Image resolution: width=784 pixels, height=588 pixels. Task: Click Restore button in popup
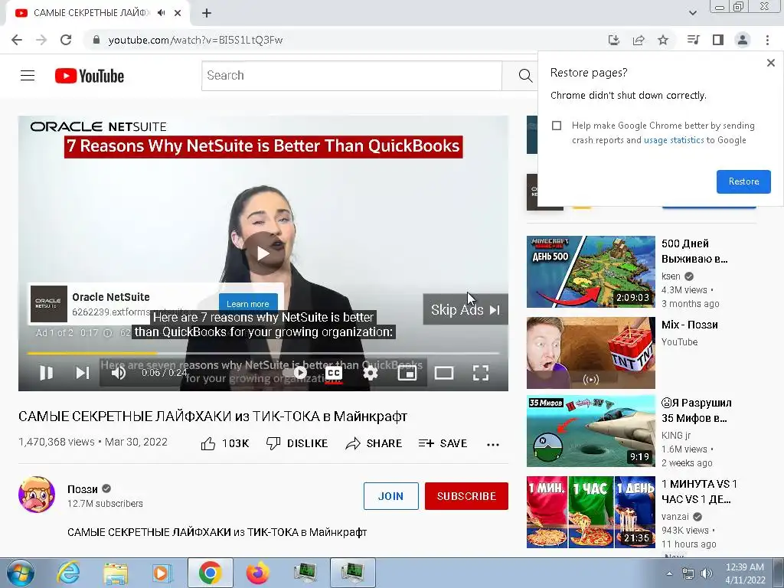coord(743,181)
